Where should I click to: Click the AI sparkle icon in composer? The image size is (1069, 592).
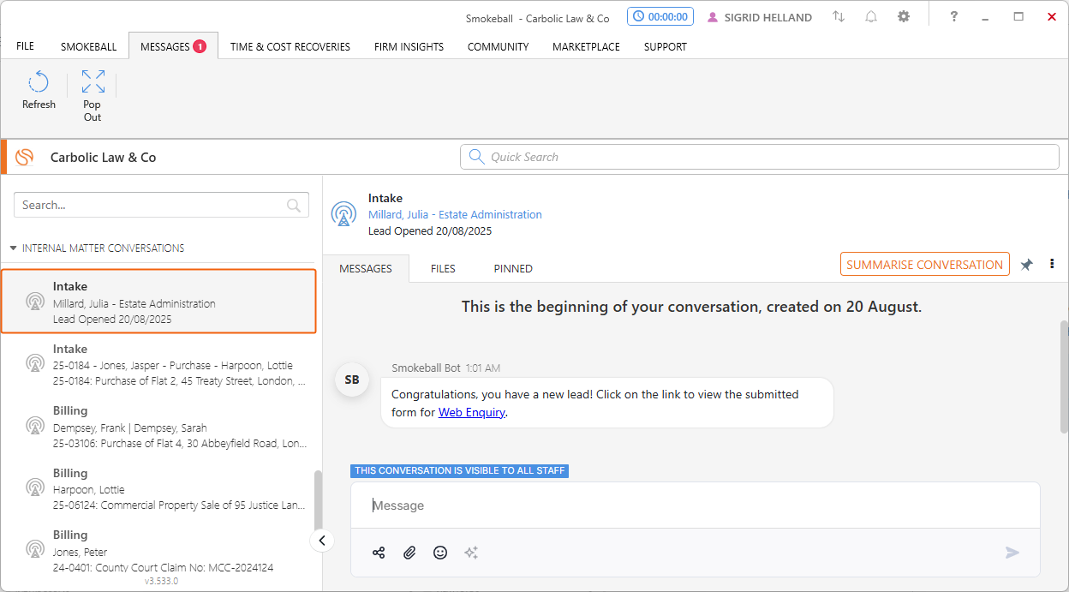point(471,553)
